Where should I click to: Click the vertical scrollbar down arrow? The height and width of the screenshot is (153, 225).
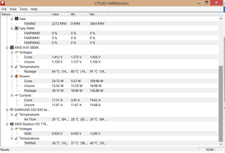pos(221,144)
